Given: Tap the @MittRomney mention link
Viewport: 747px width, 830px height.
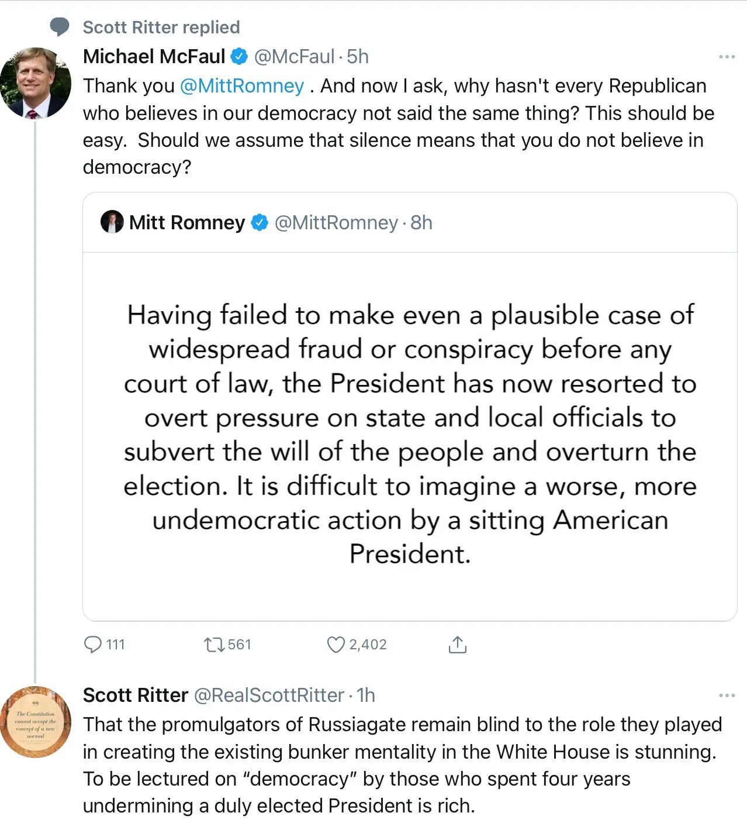Looking at the screenshot, I should [x=242, y=86].
